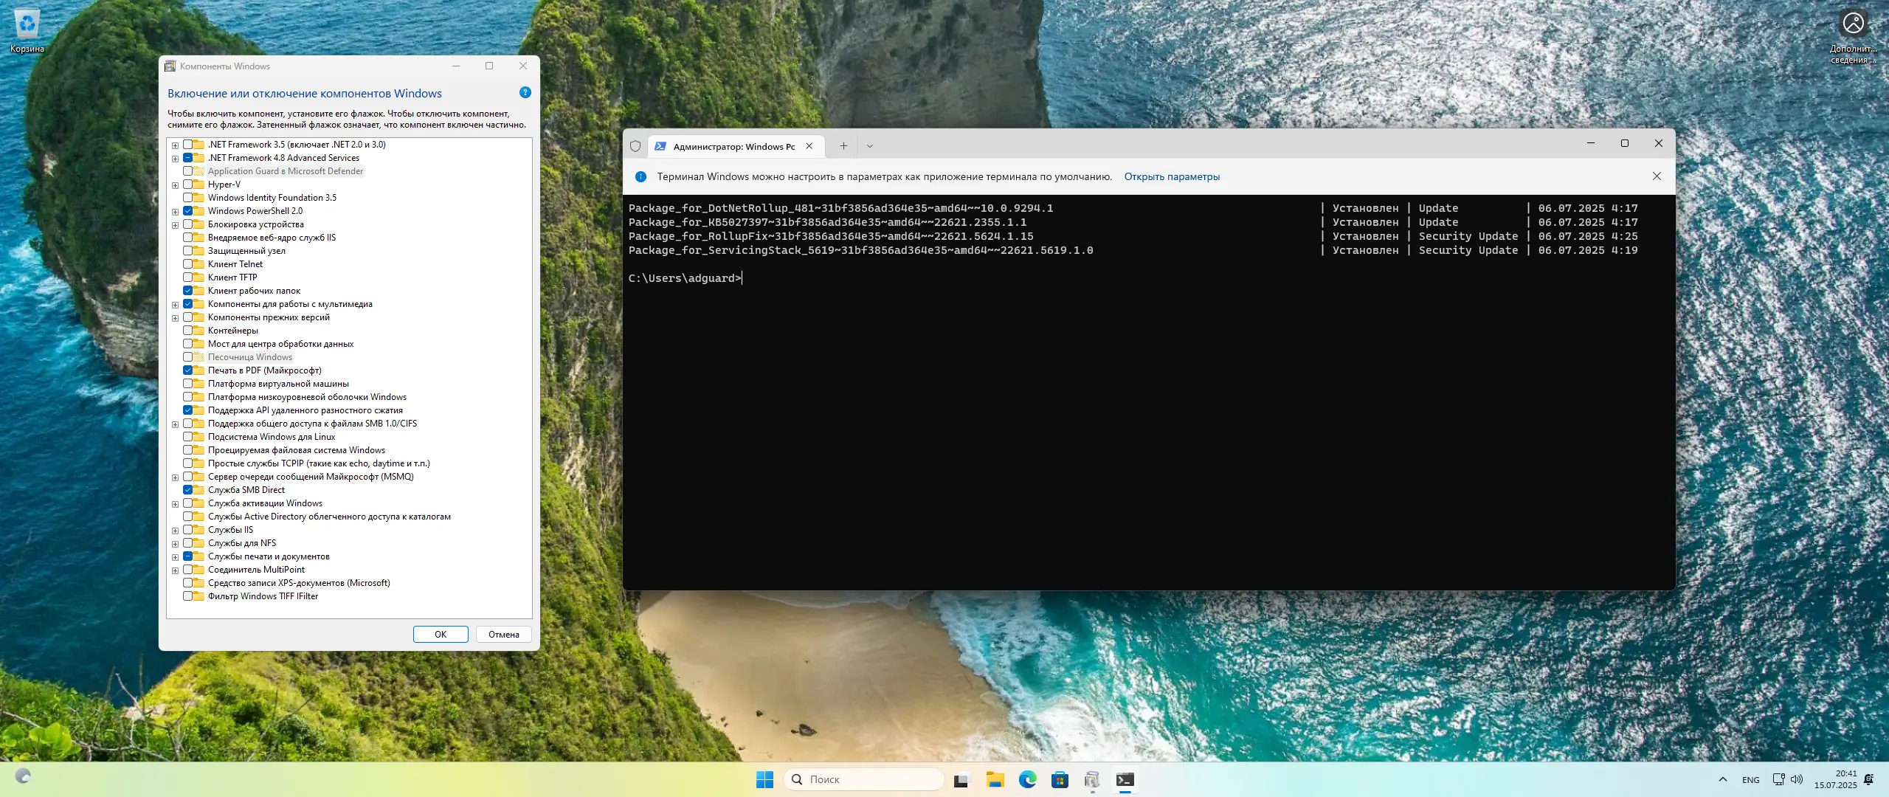This screenshot has width=1889, height=797.
Task: Click the blue help question mark icon
Action: [x=525, y=92]
